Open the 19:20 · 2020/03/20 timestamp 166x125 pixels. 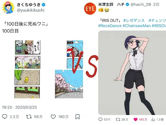[x=20, y=107]
